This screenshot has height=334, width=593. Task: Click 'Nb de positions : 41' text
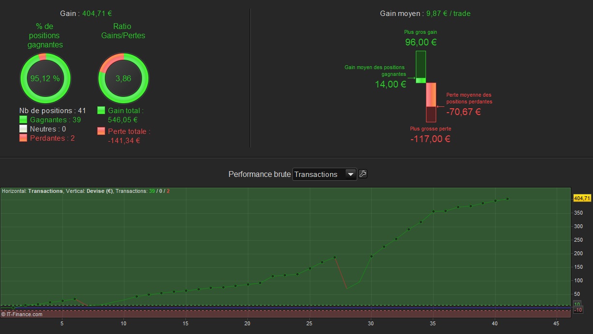coord(53,111)
